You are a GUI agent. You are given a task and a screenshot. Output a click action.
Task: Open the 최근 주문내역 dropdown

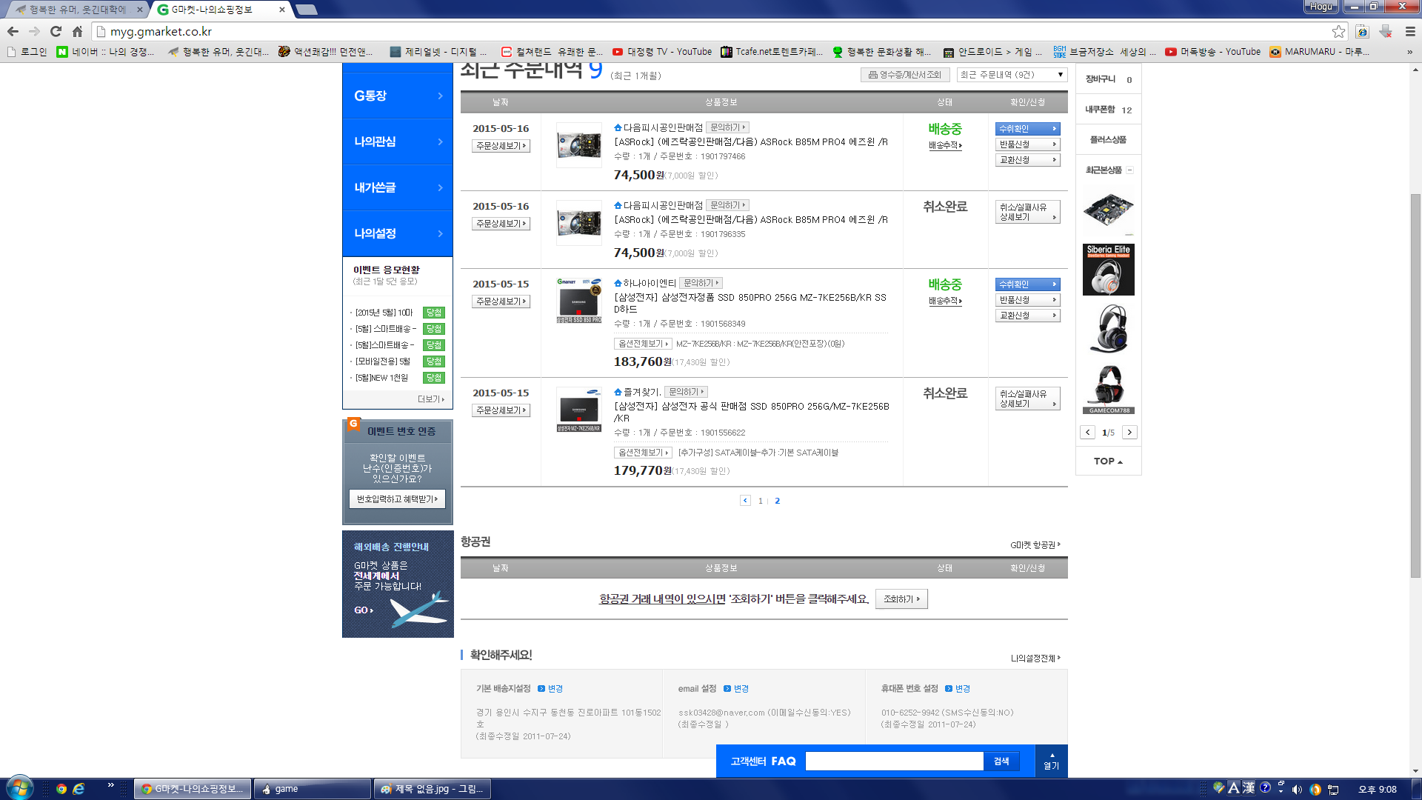point(1012,75)
